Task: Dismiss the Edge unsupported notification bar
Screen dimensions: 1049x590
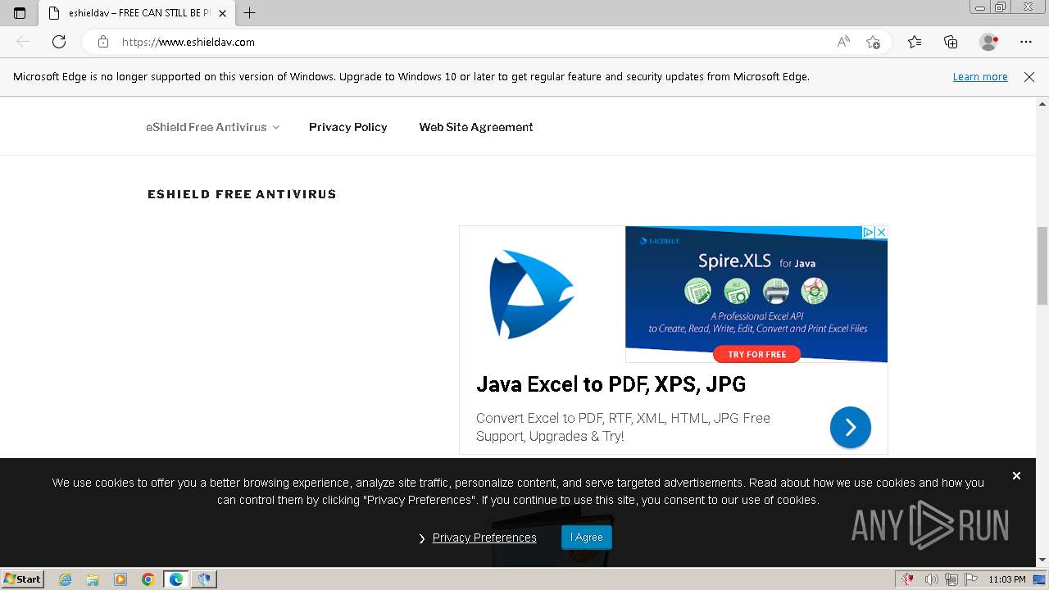Action: pyautogui.click(x=1029, y=77)
